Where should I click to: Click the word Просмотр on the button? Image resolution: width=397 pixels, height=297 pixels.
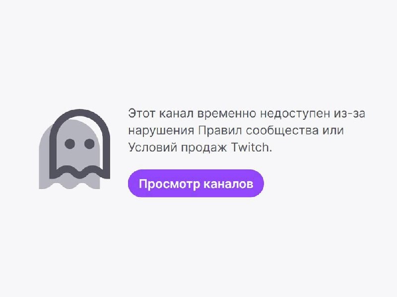[x=169, y=184]
